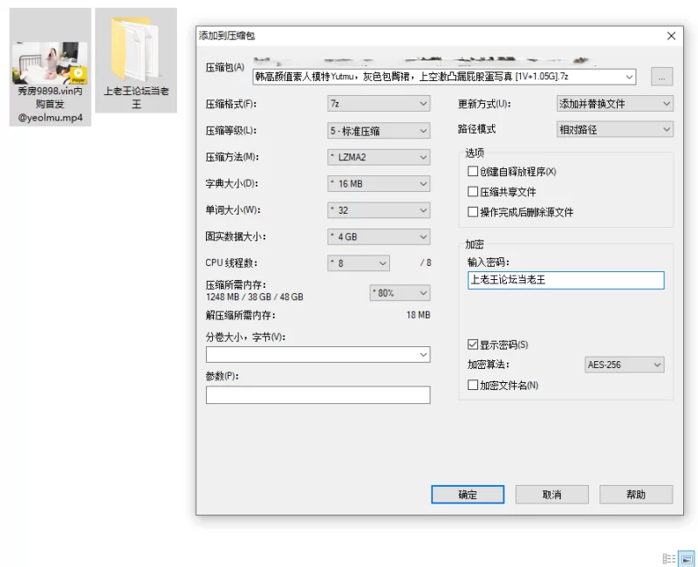Expand the archive name dropdown
The image size is (698, 567).
[x=628, y=77]
